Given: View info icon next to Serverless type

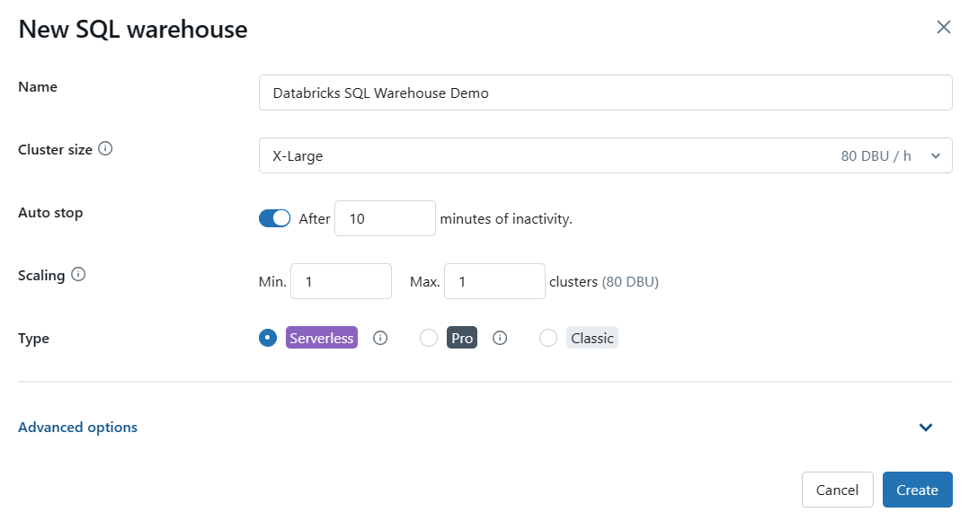Looking at the screenshot, I should 380,338.
